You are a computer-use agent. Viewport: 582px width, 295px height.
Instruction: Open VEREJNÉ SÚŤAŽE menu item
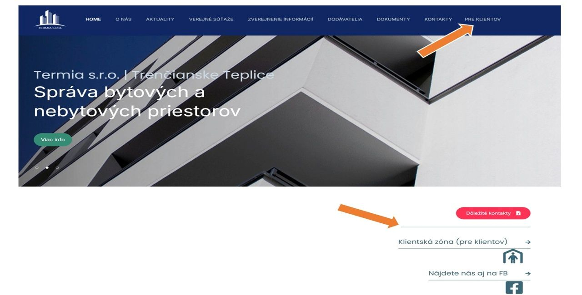pyautogui.click(x=211, y=20)
